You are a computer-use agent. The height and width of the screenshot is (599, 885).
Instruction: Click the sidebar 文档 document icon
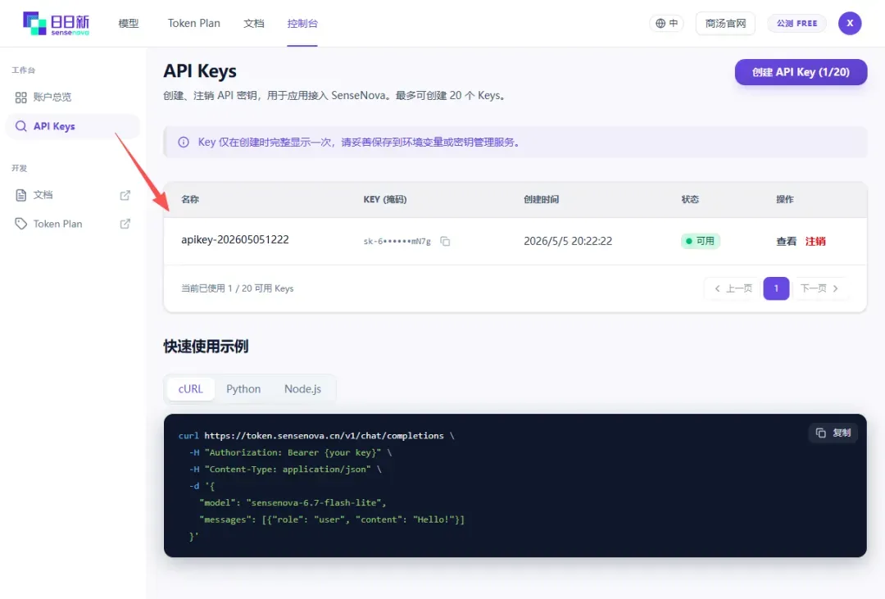(x=20, y=195)
